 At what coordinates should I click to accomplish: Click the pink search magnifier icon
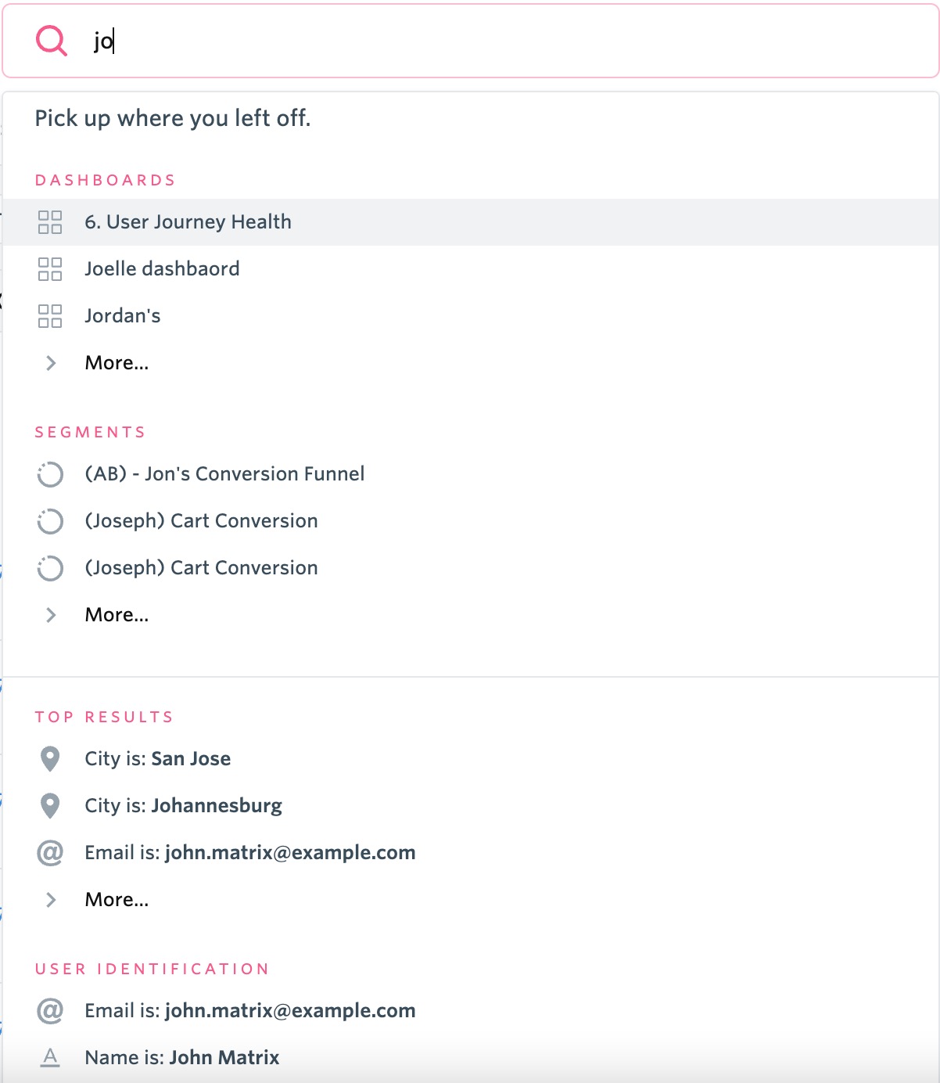tap(52, 40)
